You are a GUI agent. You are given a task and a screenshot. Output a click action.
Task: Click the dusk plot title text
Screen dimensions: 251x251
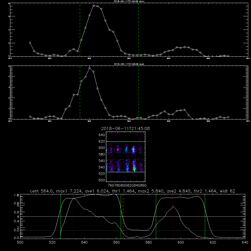click(129, 64)
